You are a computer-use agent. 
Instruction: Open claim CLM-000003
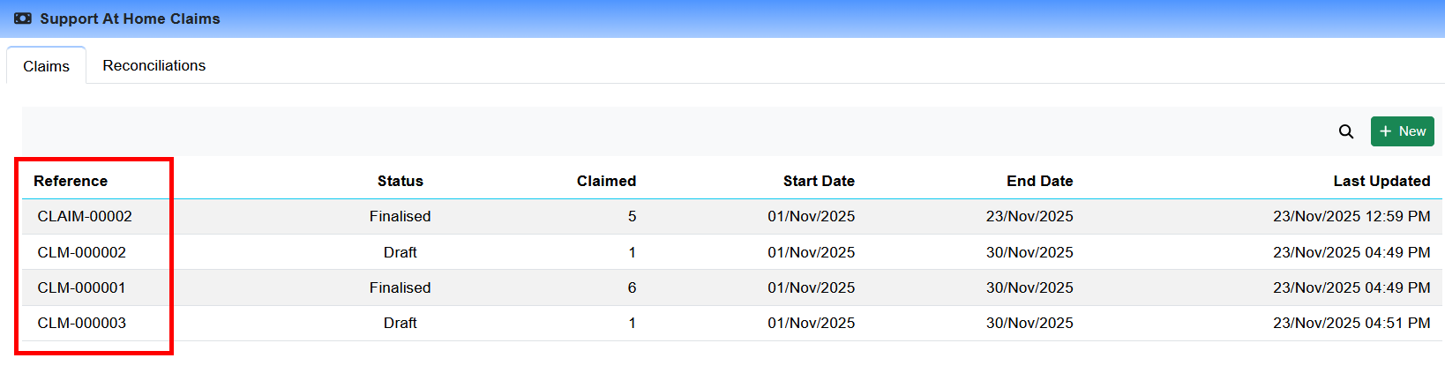[x=81, y=323]
